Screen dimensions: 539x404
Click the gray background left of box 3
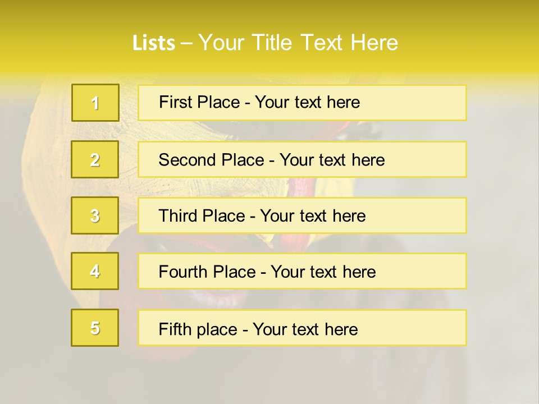pos(34,215)
